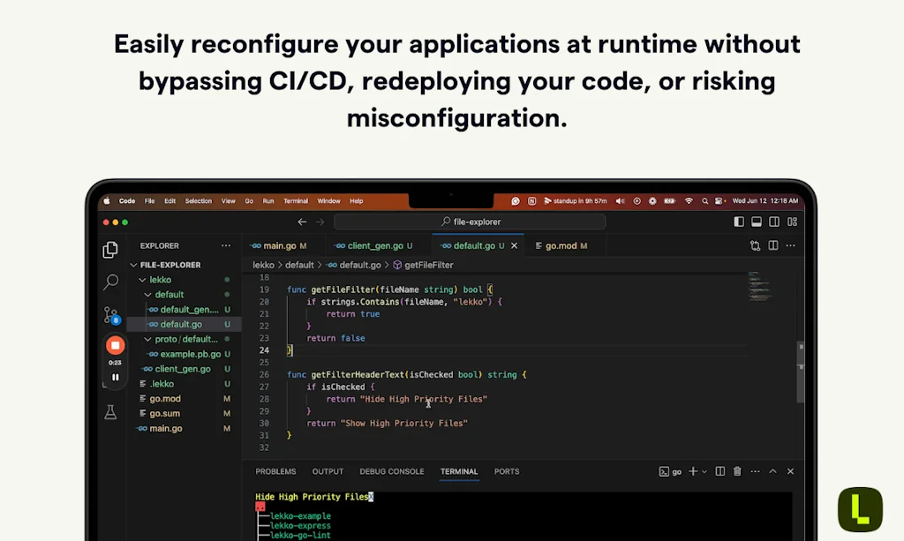Open the Search view in activity bar

[x=110, y=282]
